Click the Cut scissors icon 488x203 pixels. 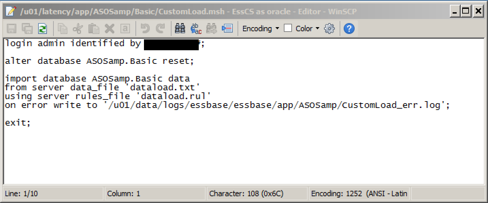point(78,29)
